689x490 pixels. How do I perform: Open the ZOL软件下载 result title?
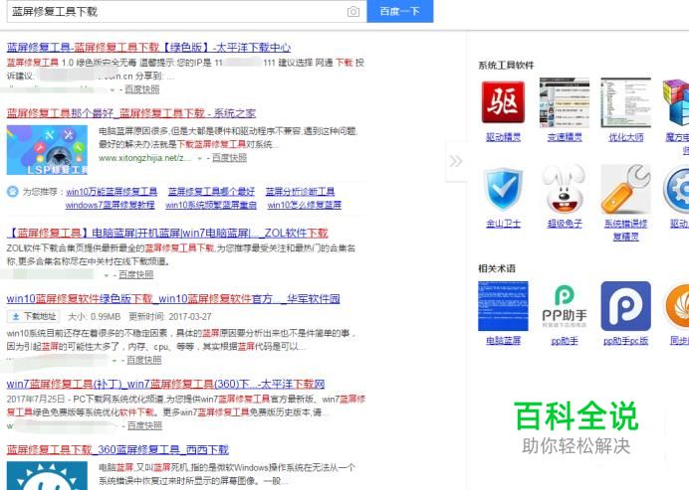coord(167,233)
